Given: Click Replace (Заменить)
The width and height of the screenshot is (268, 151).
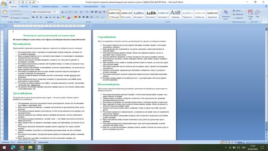Looking at the screenshot, I should point(238,14).
